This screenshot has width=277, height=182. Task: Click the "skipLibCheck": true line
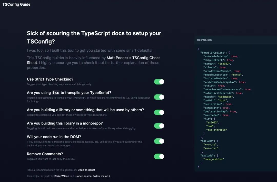pyautogui.click(x=219, y=60)
